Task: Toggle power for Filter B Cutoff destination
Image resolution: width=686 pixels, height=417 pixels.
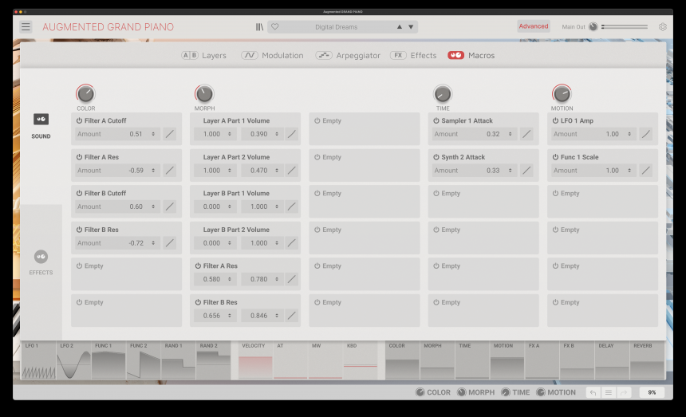Action: [79, 193]
